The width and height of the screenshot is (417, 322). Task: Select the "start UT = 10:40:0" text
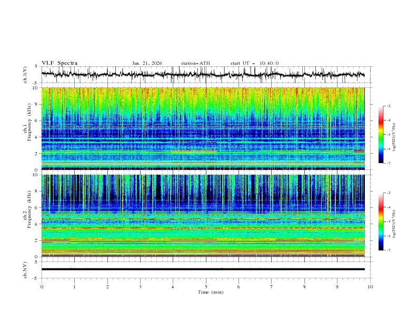(x=254, y=63)
